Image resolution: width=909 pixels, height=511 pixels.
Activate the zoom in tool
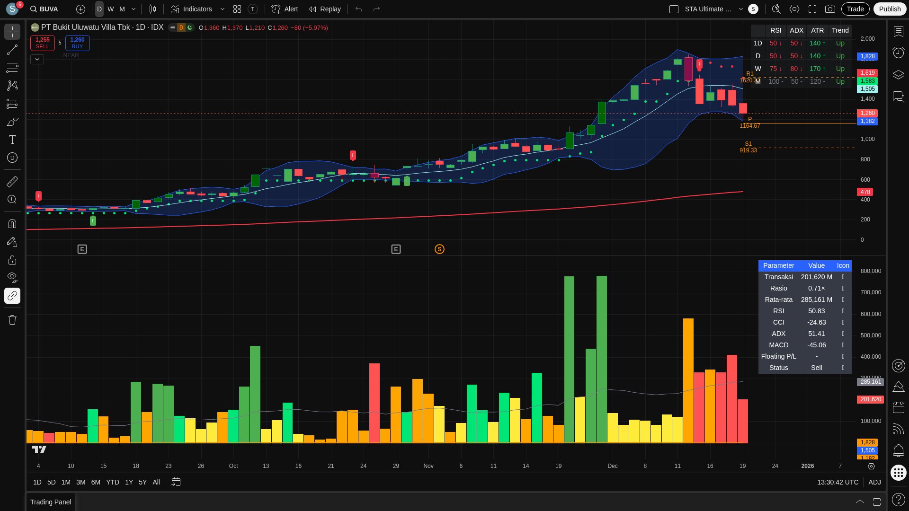tap(12, 199)
